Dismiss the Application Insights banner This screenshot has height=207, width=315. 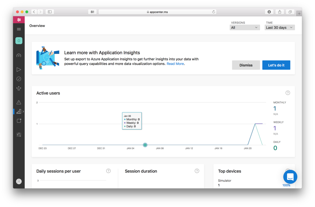[246, 65]
